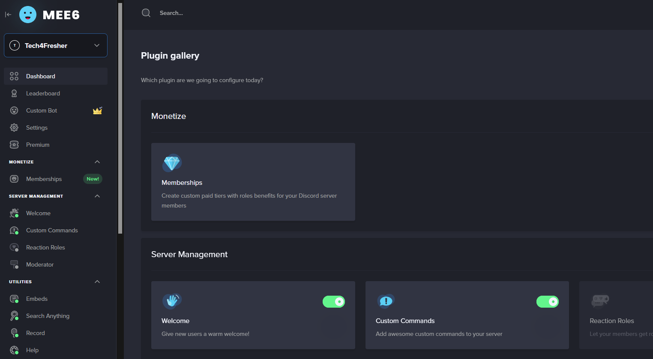Image resolution: width=653 pixels, height=359 pixels.
Task: Click the Server Management section heading in gallery
Action: click(189, 255)
